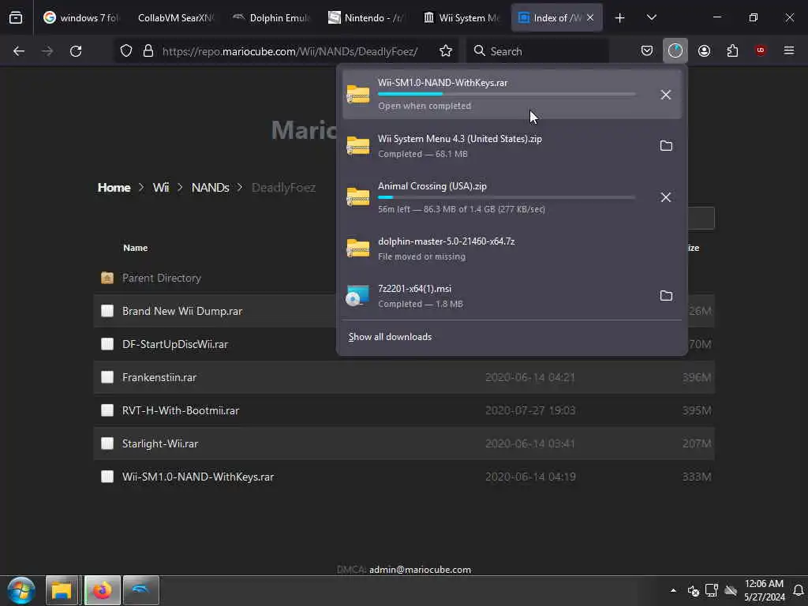This screenshot has width=808, height=606.
Task: List all tabs dropdown arrow
Action: click(x=651, y=17)
